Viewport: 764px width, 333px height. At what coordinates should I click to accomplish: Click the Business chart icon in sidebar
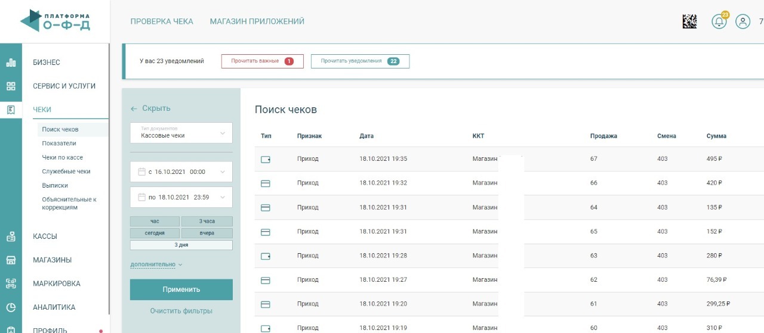tap(11, 63)
